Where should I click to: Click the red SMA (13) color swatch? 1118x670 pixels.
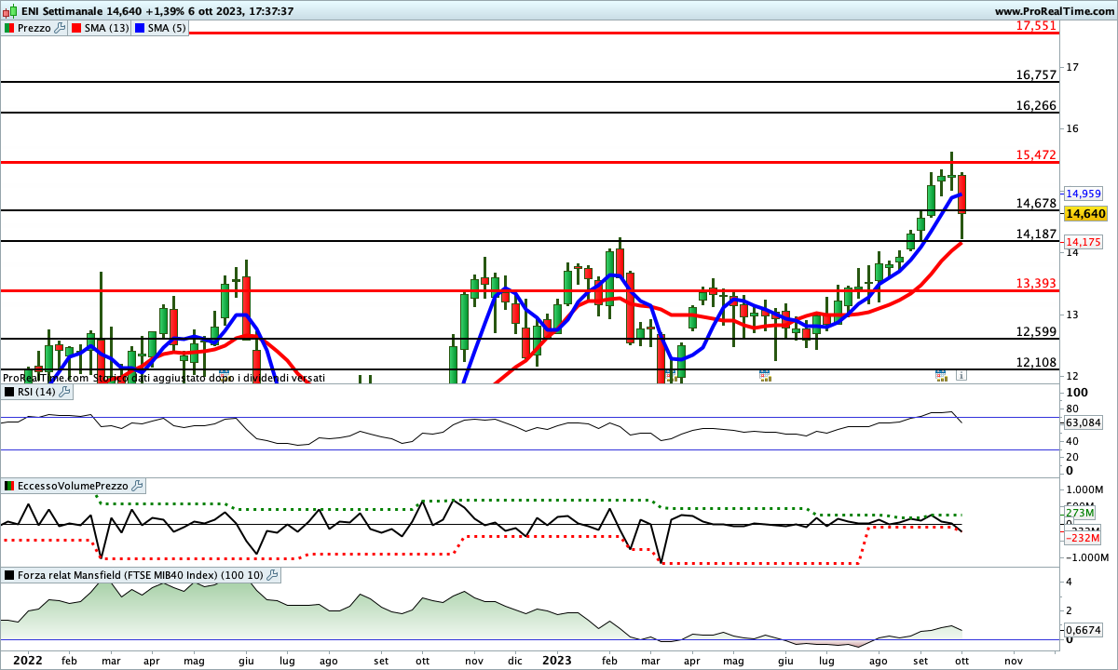75,28
